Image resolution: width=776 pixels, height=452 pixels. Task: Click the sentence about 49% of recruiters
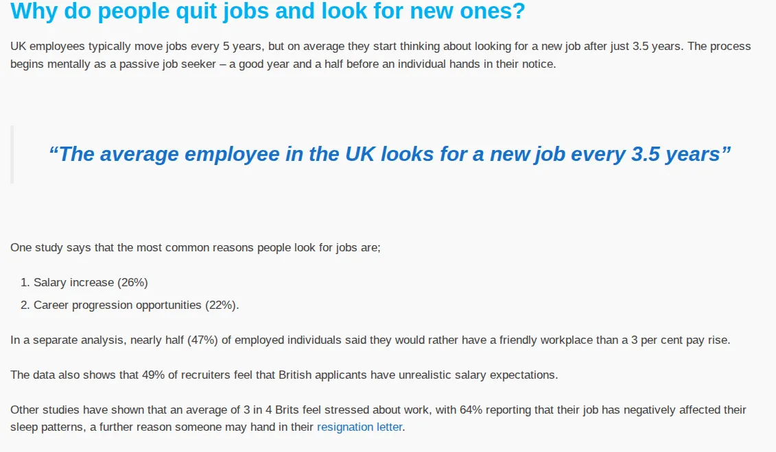pos(284,375)
